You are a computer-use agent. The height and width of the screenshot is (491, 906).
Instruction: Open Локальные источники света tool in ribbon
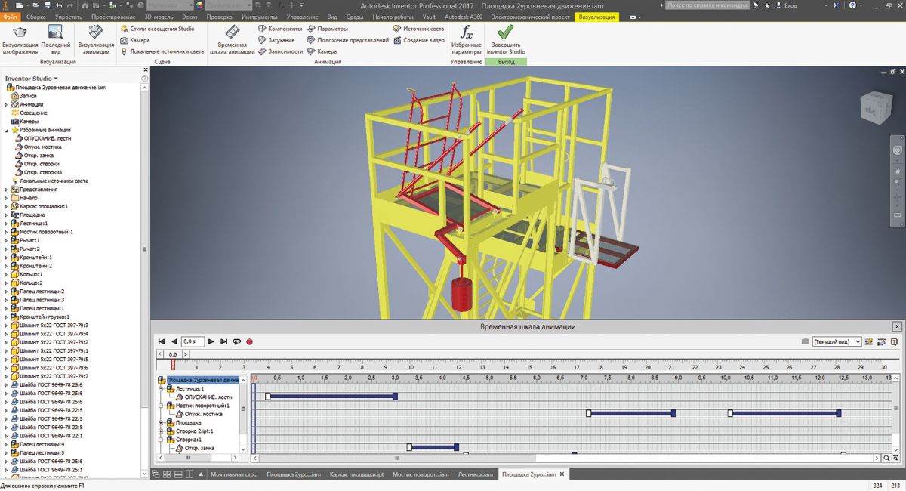[162, 51]
